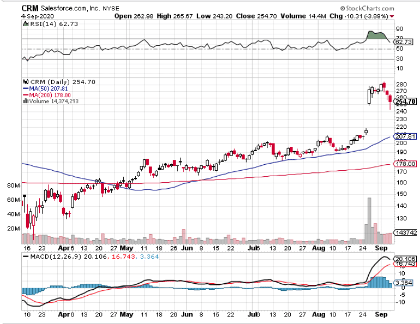Click the 80M volume axis label
Viewport: 420px width, 324px height.
point(14,185)
